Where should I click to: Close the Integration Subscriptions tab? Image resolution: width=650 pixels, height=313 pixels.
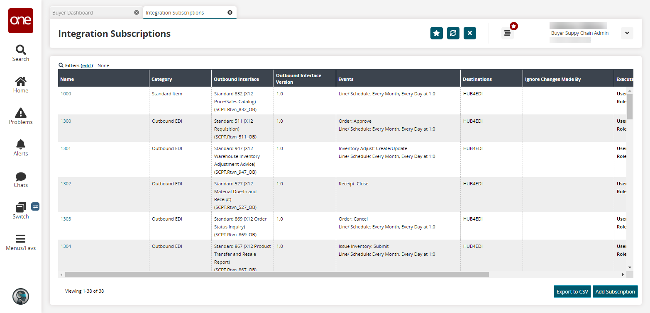click(230, 12)
